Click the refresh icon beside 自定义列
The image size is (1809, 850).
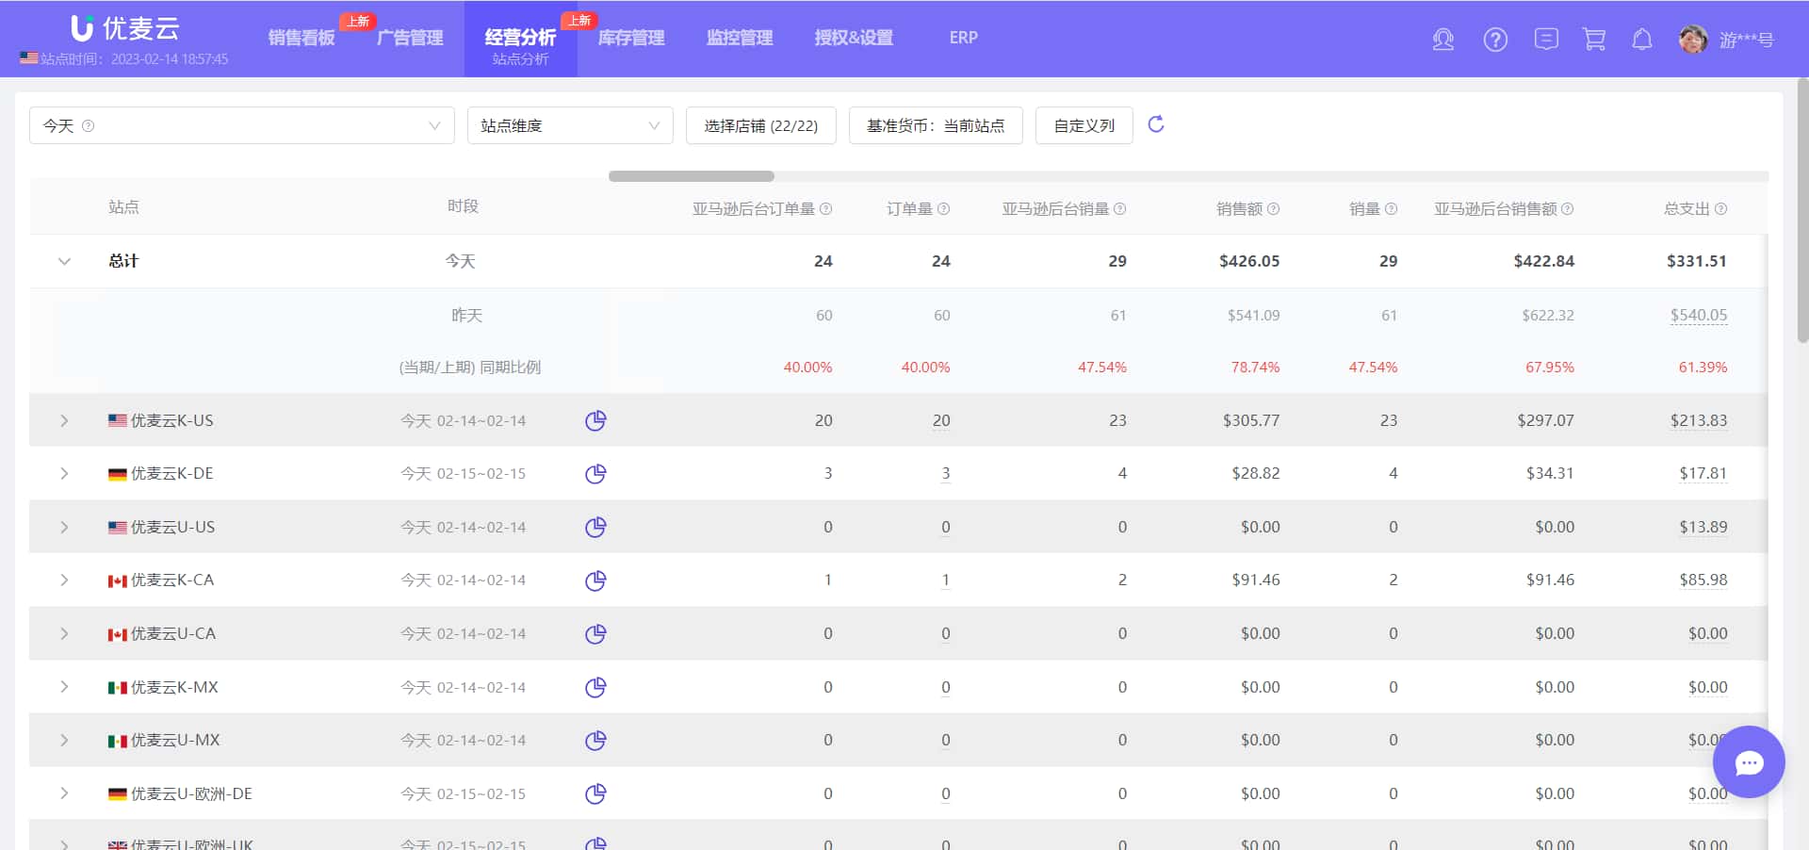pyautogui.click(x=1156, y=124)
